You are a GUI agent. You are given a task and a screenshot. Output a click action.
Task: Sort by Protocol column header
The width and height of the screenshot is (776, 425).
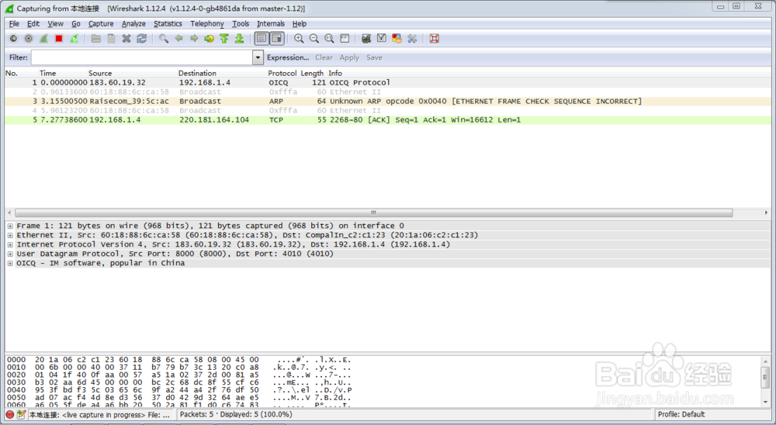[282, 73]
